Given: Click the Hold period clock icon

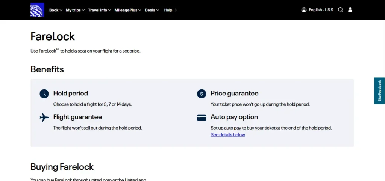Looking at the screenshot, I should [44, 94].
